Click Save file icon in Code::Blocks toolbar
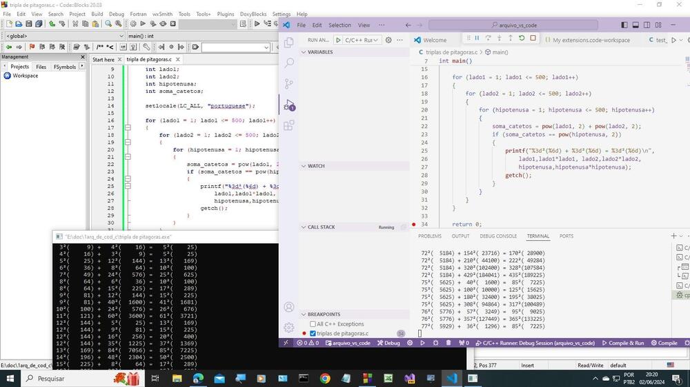Viewport: 690px width, 387px height. [x=28, y=23]
